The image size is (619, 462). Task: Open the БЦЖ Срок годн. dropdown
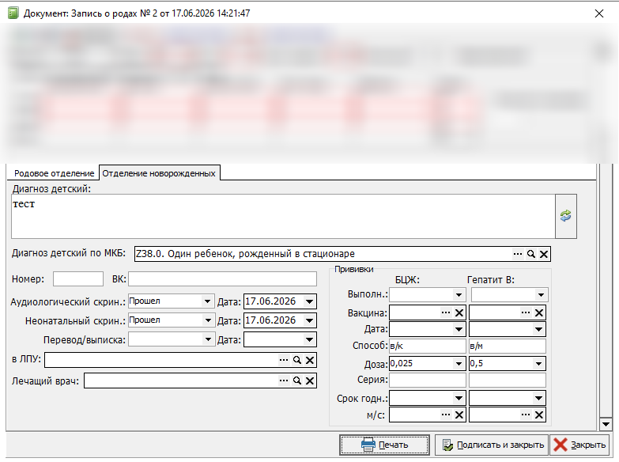click(459, 398)
